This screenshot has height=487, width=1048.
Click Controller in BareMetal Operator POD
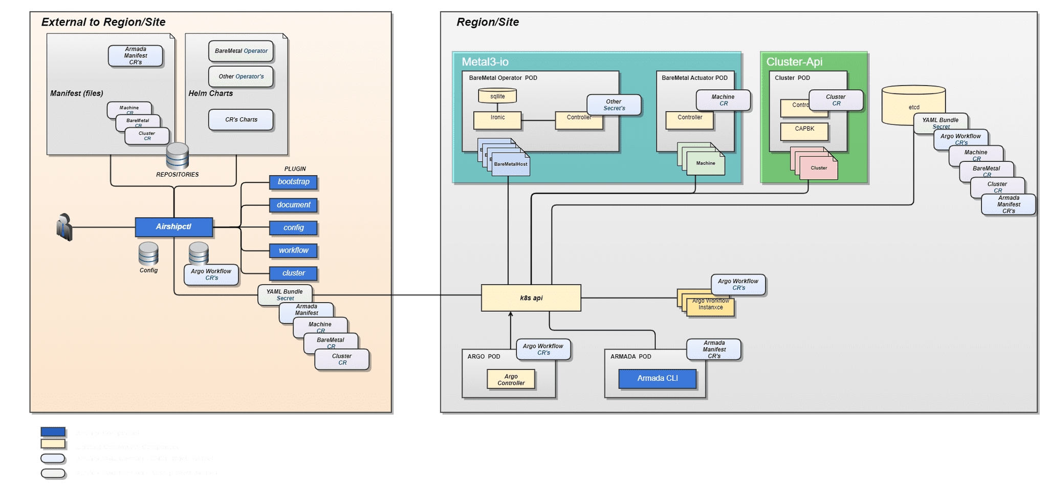[x=579, y=120]
